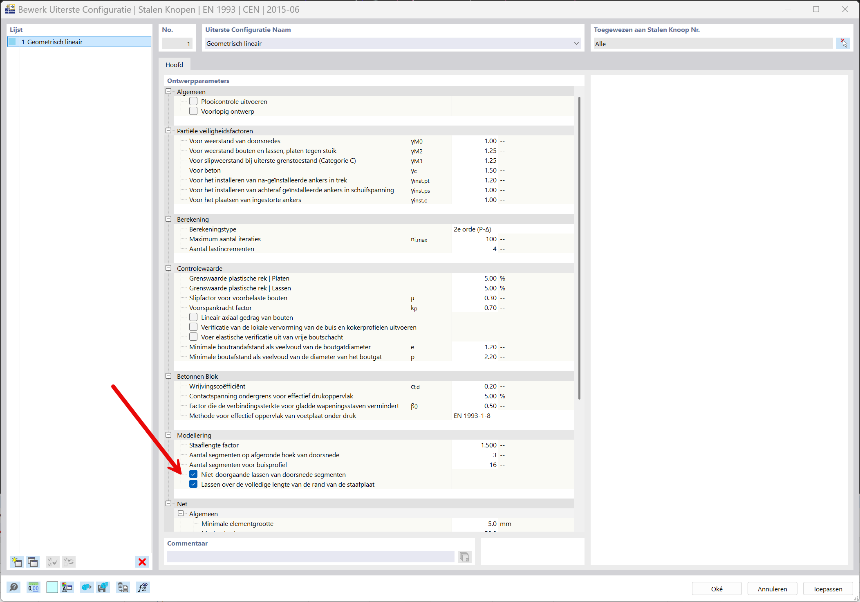The image size is (860, 602).
Task: Toggle verification of lokale vervorming buis checkbox
Action: (193, 327)
